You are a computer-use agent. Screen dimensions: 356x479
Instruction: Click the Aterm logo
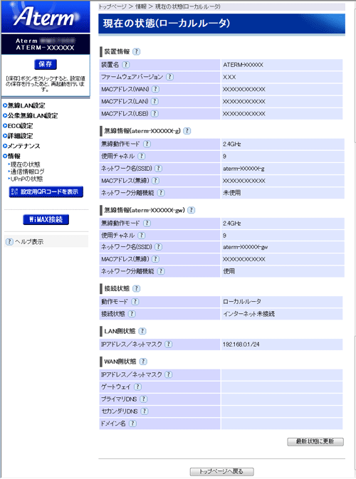tap(46, 17)
